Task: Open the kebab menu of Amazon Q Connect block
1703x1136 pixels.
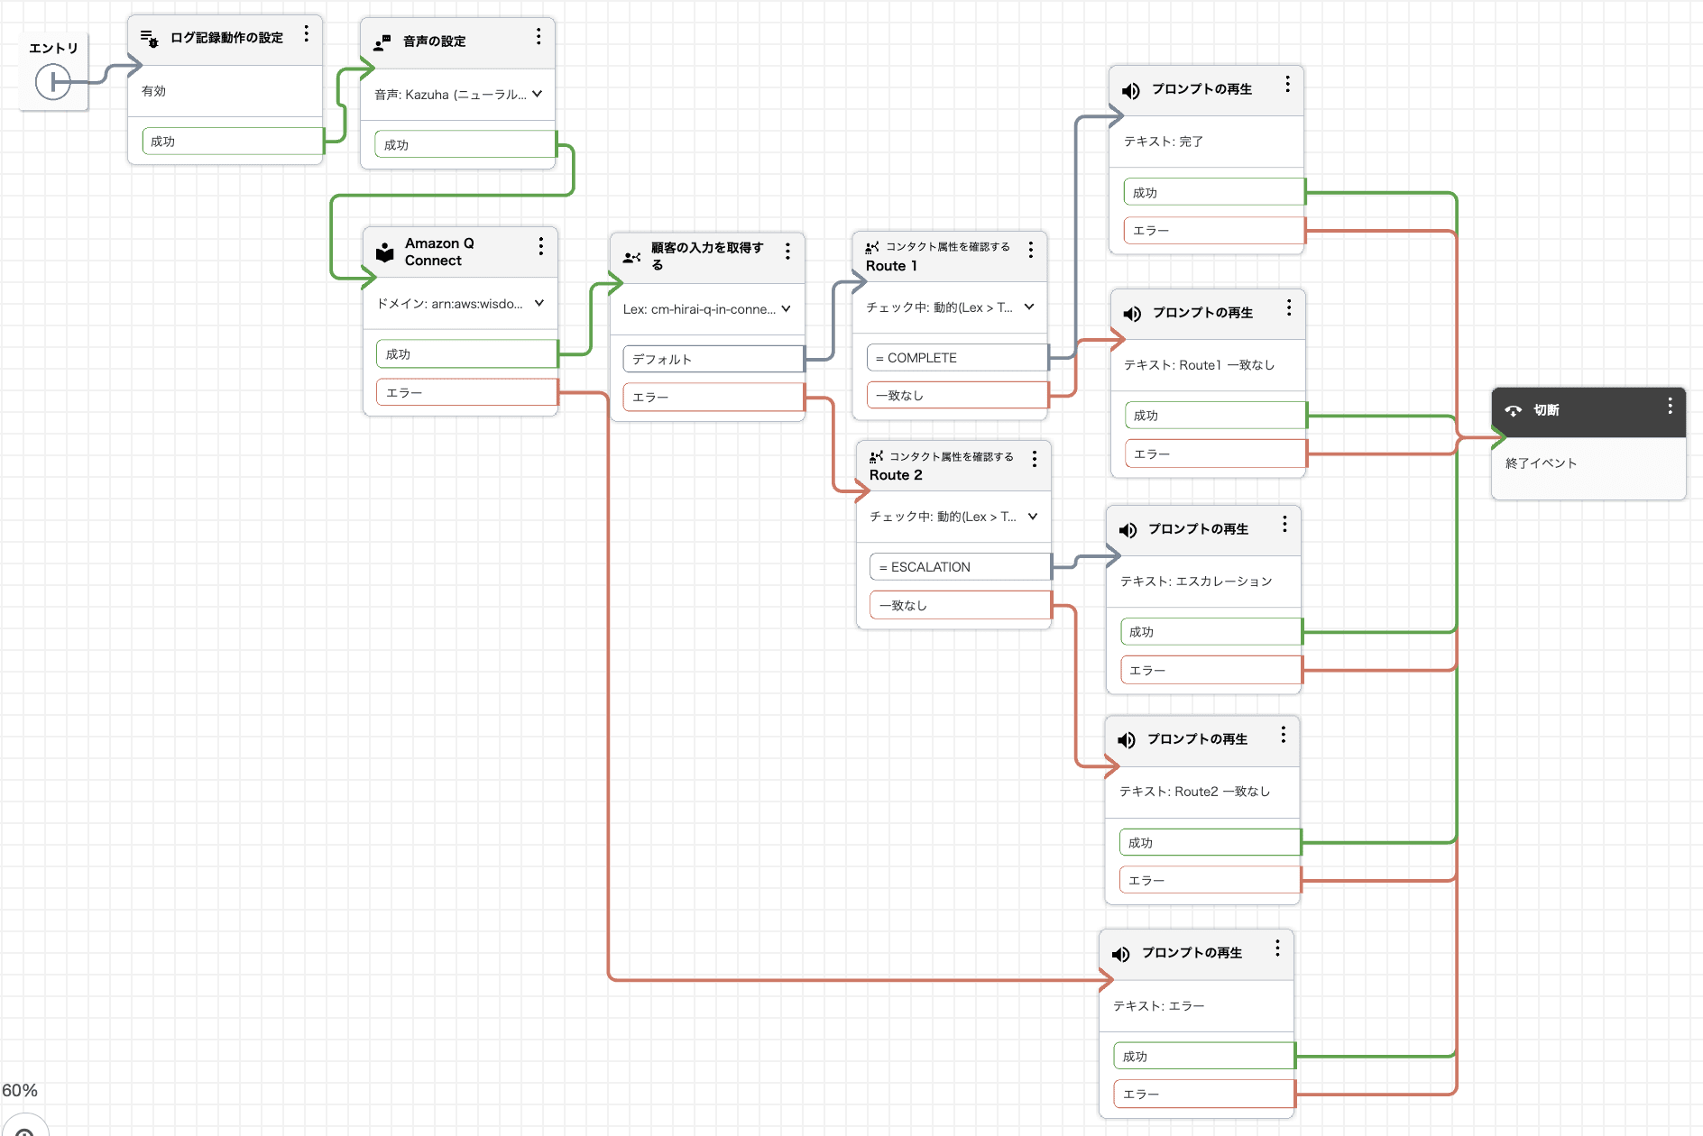Action: pos(541,246)
